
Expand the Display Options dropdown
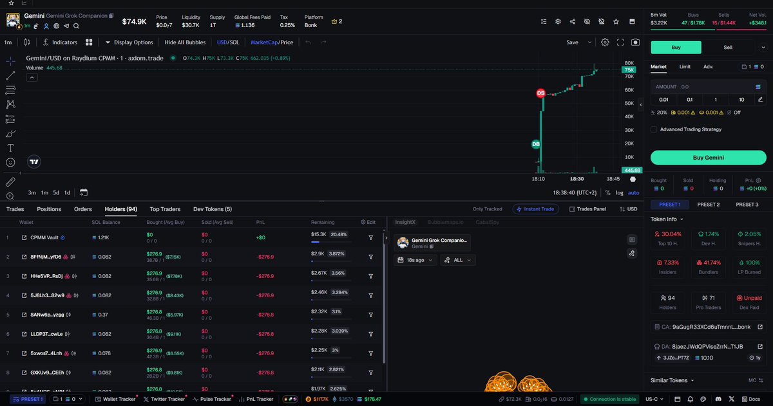pos(129,42)
